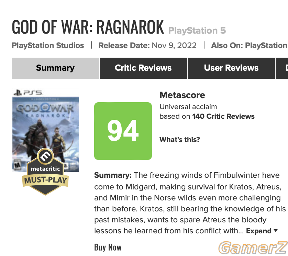
Task: Open the 140 Critic Reviews link
Action: point(223,116)
